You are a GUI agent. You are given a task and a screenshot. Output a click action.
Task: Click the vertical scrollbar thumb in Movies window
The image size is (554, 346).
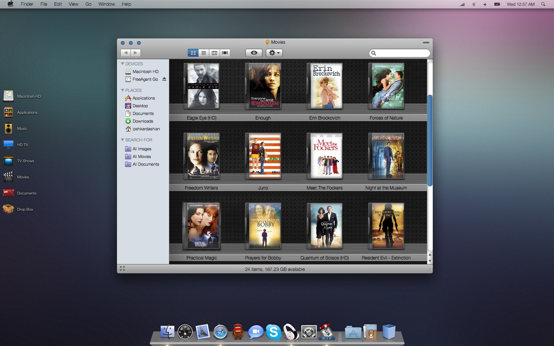pos(430,140)
